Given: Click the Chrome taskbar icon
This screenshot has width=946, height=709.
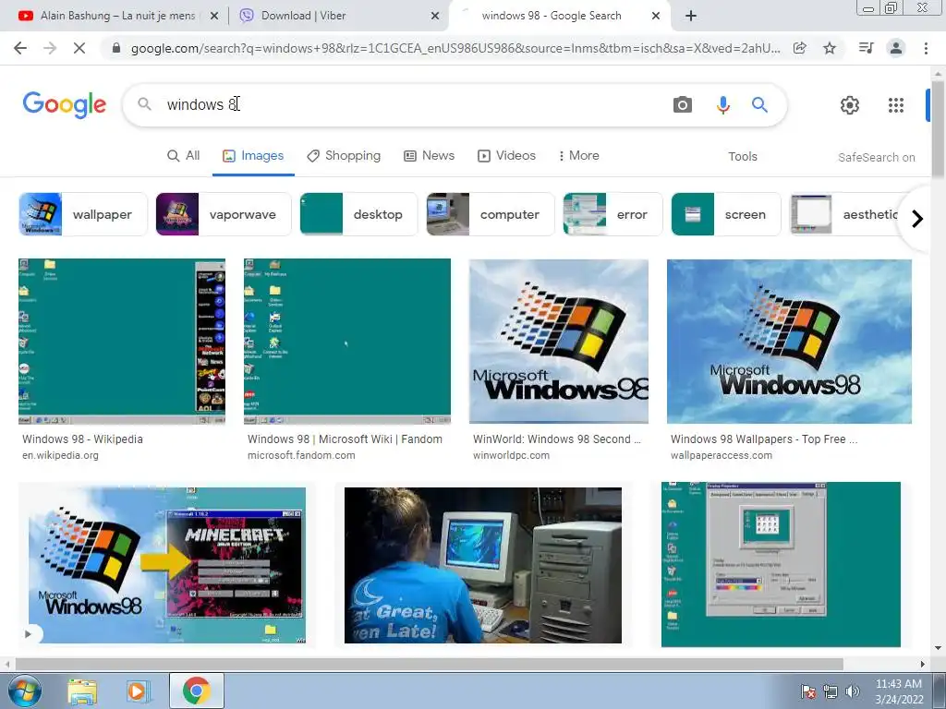Looking at the screenshot, I should (x=196, y=691).
